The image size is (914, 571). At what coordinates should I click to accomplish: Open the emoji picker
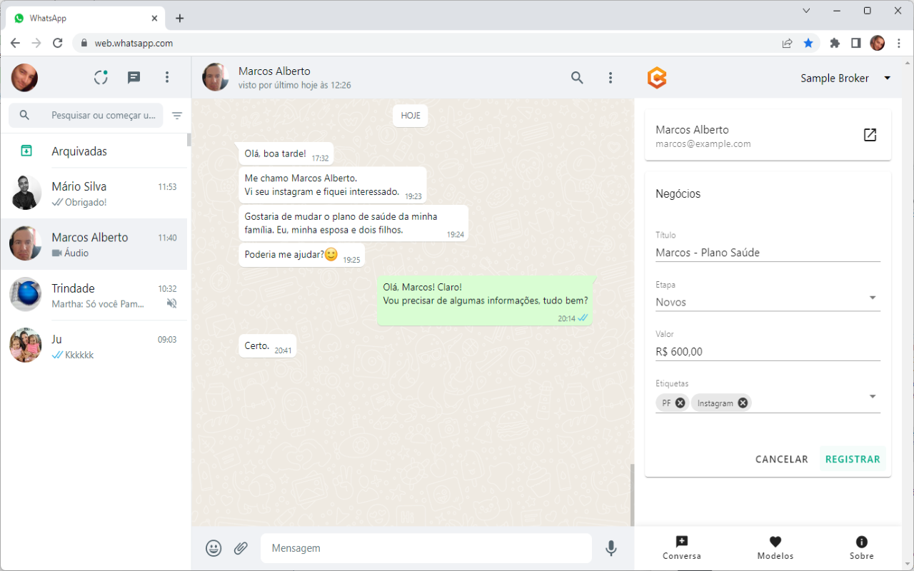[x=214, y=548]
